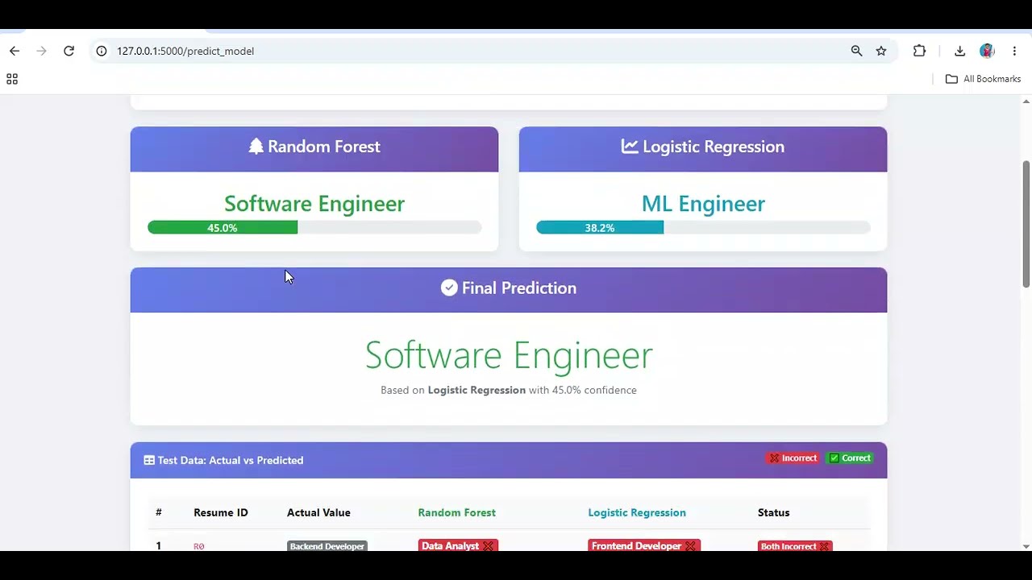Image resolution: width=1032 pixels, height=580 pixels.
Task: Click the tree icon beside Random Forest
Action: (x=256, y=146)
